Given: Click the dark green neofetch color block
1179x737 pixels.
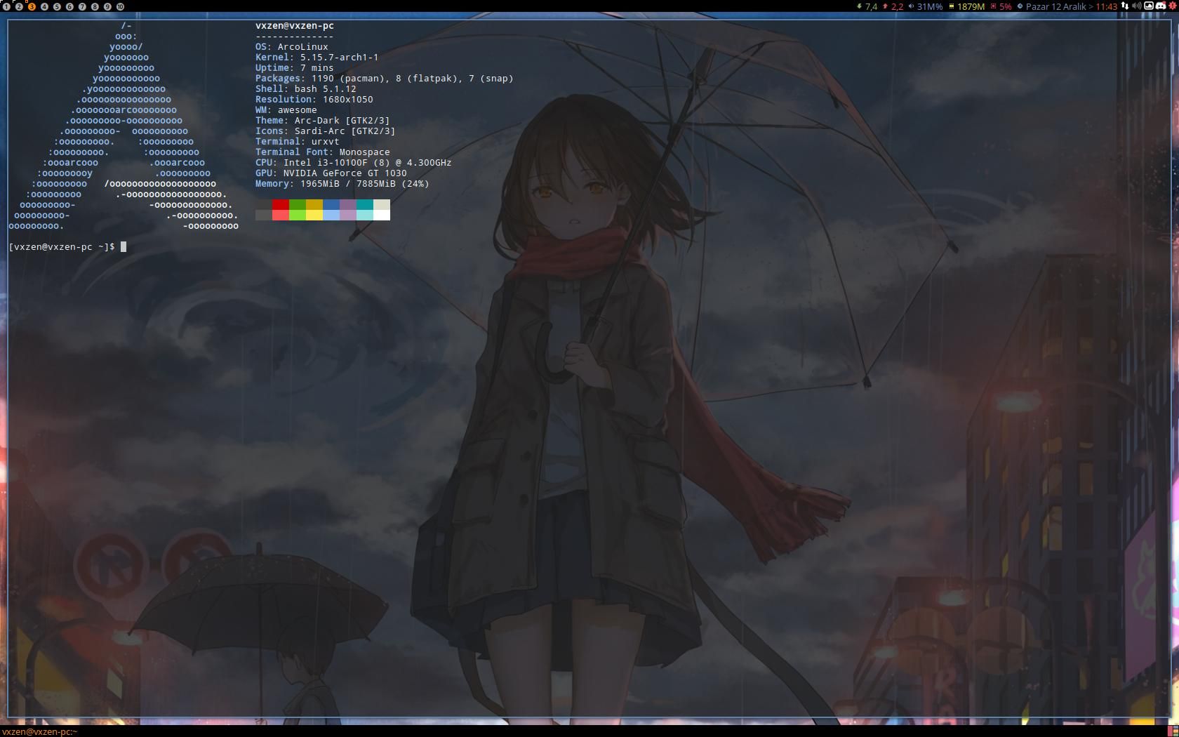Looking at the screenshot, I should click(298, 204).
